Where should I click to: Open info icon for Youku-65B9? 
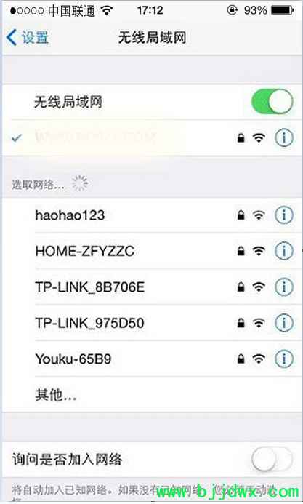click(x=284, y=359)
